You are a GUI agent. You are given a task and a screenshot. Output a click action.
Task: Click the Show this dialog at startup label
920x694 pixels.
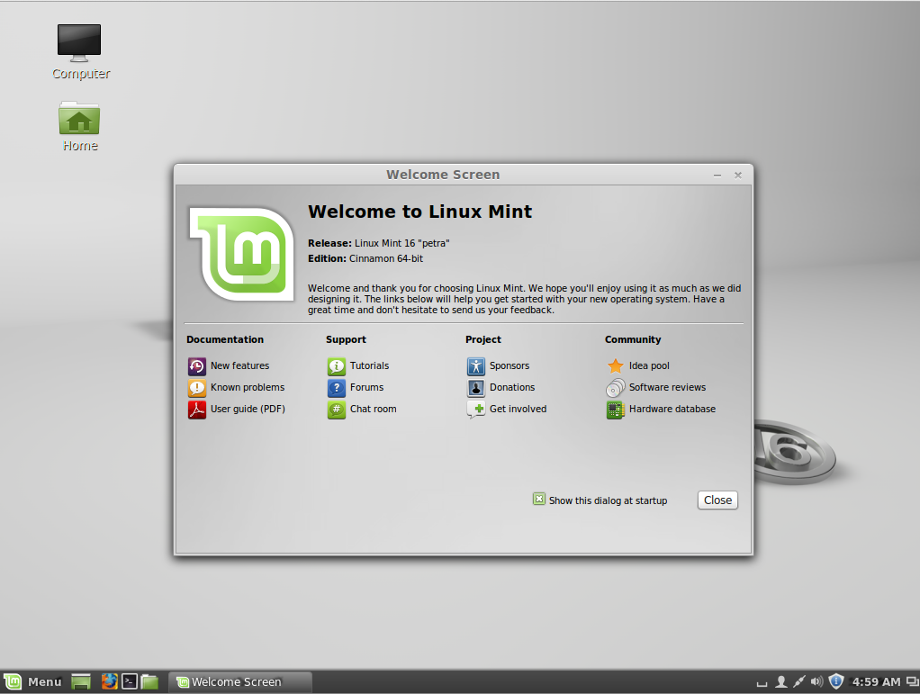pyautogui.click(x=608, y=500)
